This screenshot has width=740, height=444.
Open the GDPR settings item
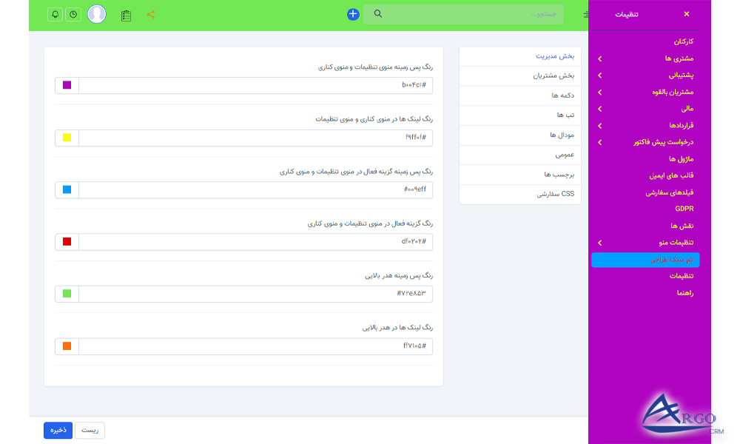[683, 209]
